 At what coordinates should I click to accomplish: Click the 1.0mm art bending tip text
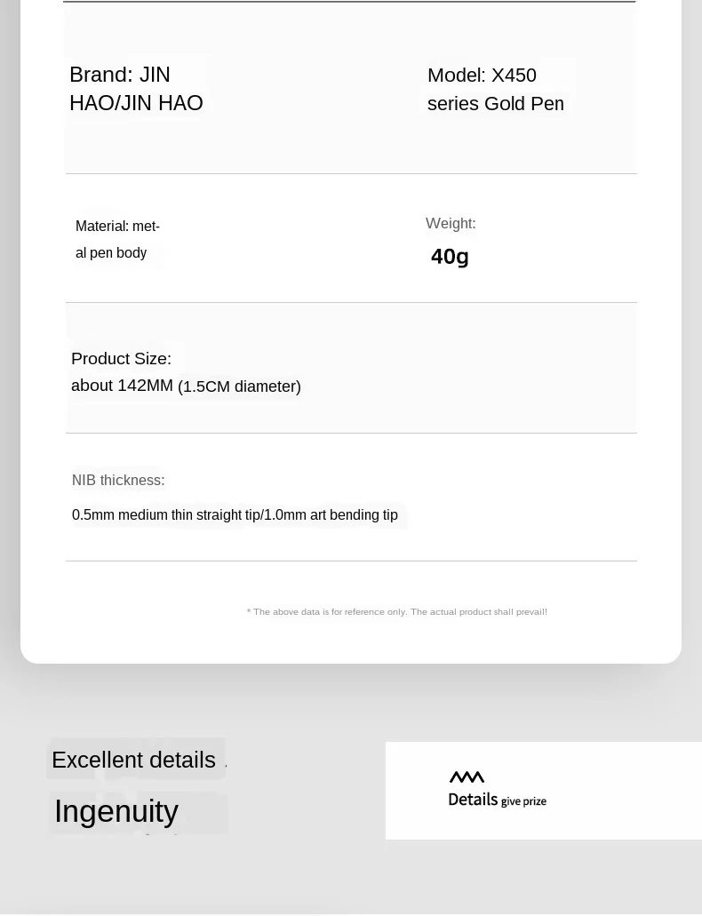point(331,514)
